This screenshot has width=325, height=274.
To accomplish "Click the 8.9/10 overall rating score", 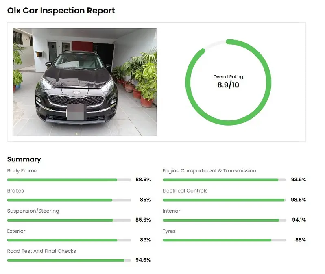I will 228,85.
